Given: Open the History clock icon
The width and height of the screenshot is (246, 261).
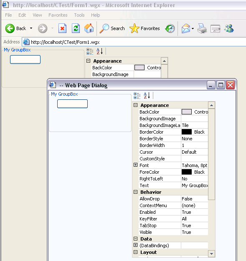Looking at the screenshot, I should point(170,29).
